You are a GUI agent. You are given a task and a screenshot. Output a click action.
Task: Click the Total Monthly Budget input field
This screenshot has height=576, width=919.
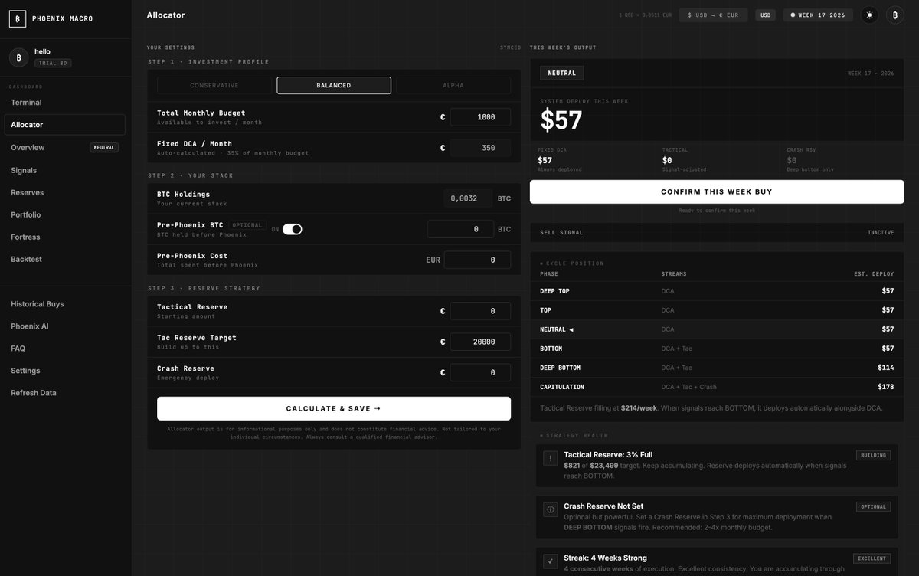(x=480, y=116)
